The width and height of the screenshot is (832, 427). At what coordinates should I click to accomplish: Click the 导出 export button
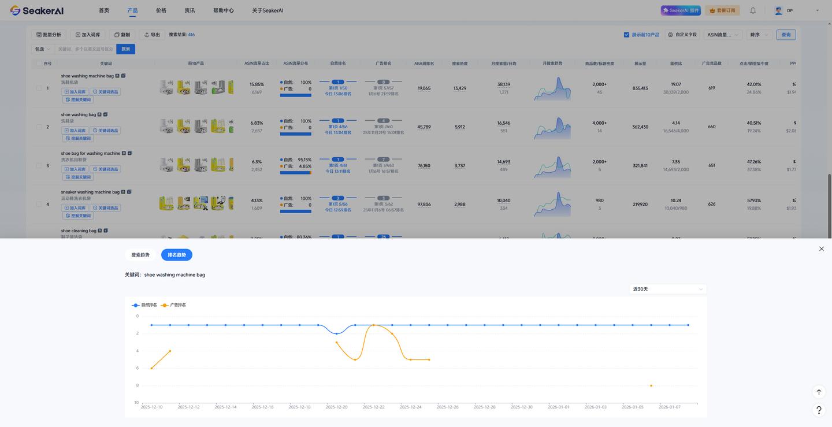point(152,35)
